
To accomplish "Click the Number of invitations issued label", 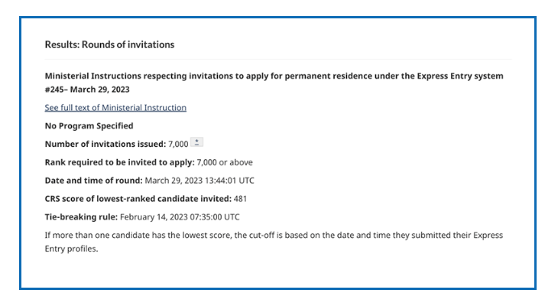I will pos(105,144).
